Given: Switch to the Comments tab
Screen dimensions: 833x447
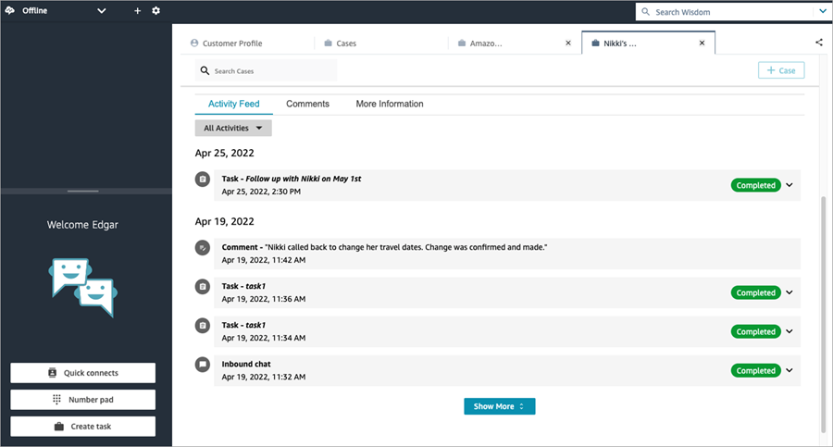Looking at the screenshot, I should tap(307, 104).
